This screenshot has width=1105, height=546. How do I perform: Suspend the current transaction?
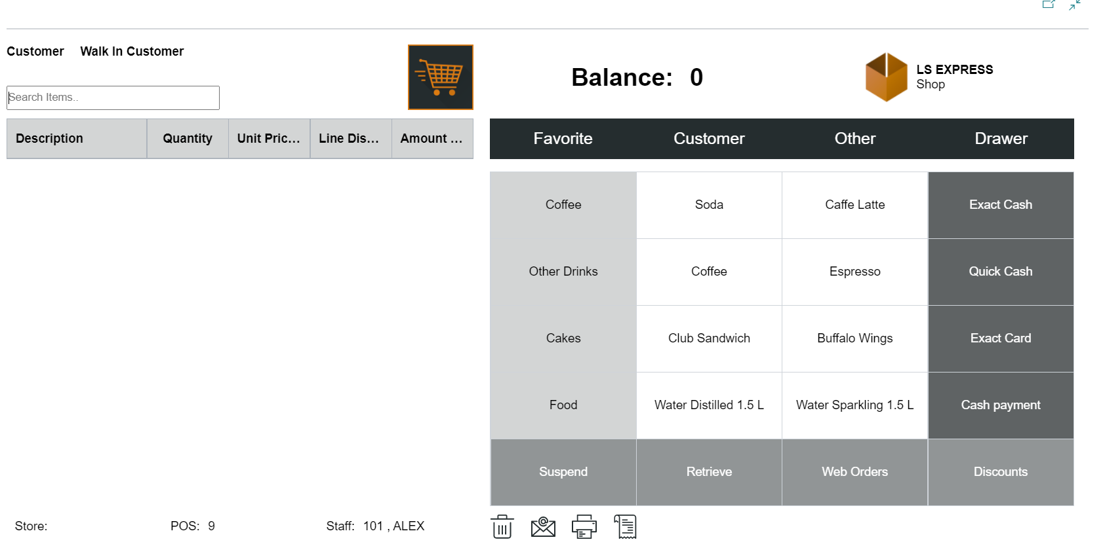563,471
